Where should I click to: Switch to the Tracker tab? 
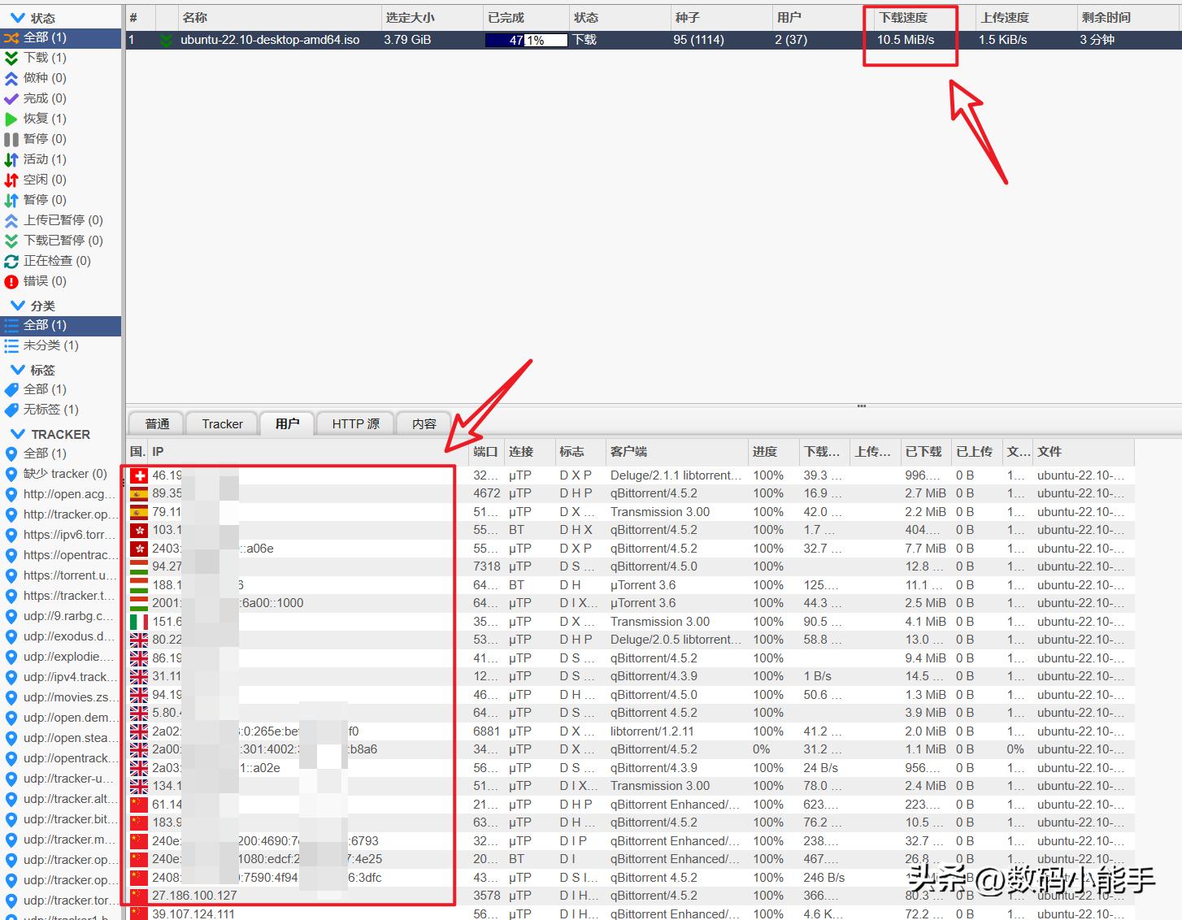[x=221, y=423]
